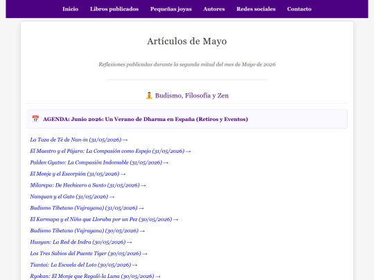
Task: Open Pequeñas joyas section
Action: coord(171,9)
